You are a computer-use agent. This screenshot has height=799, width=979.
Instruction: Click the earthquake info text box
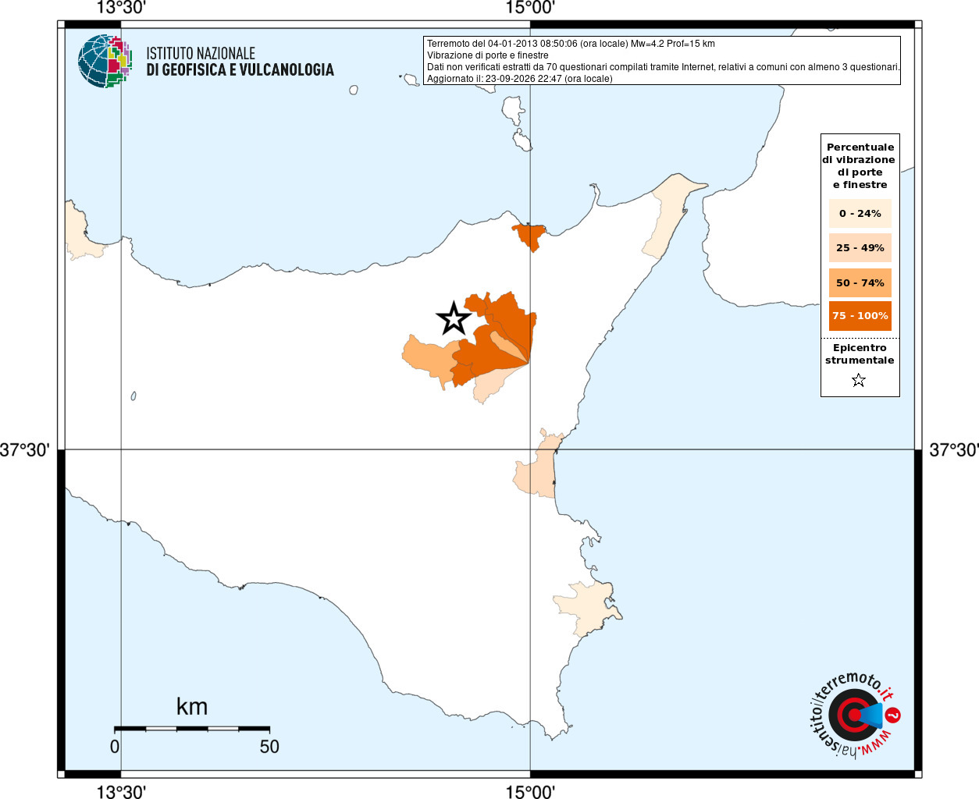(x=662, y=61)
